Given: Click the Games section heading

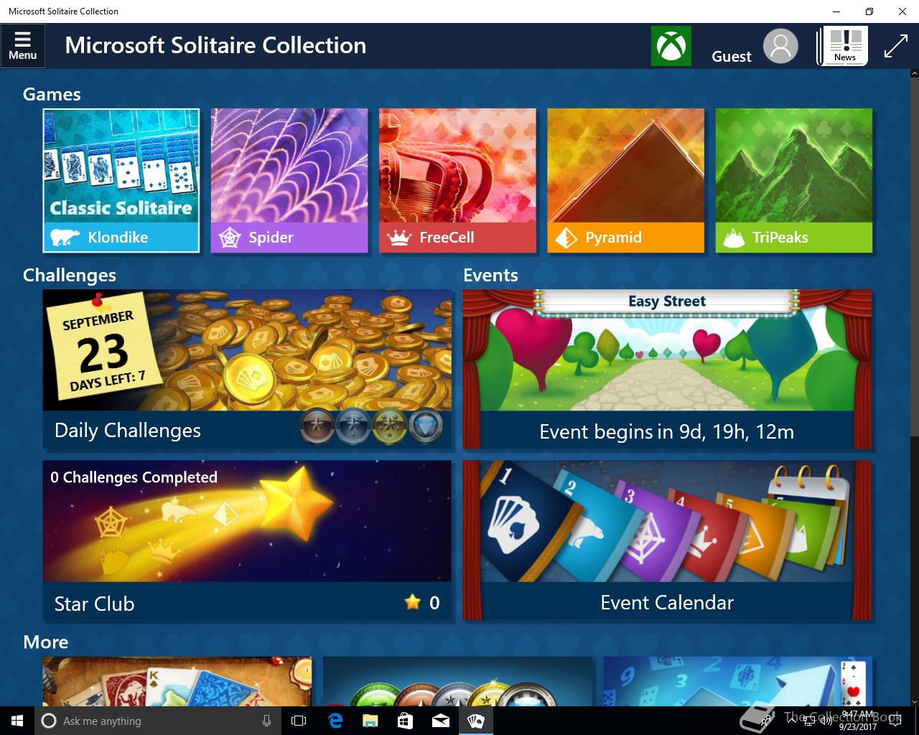Looking at the screenshot, I should [52, 94].
